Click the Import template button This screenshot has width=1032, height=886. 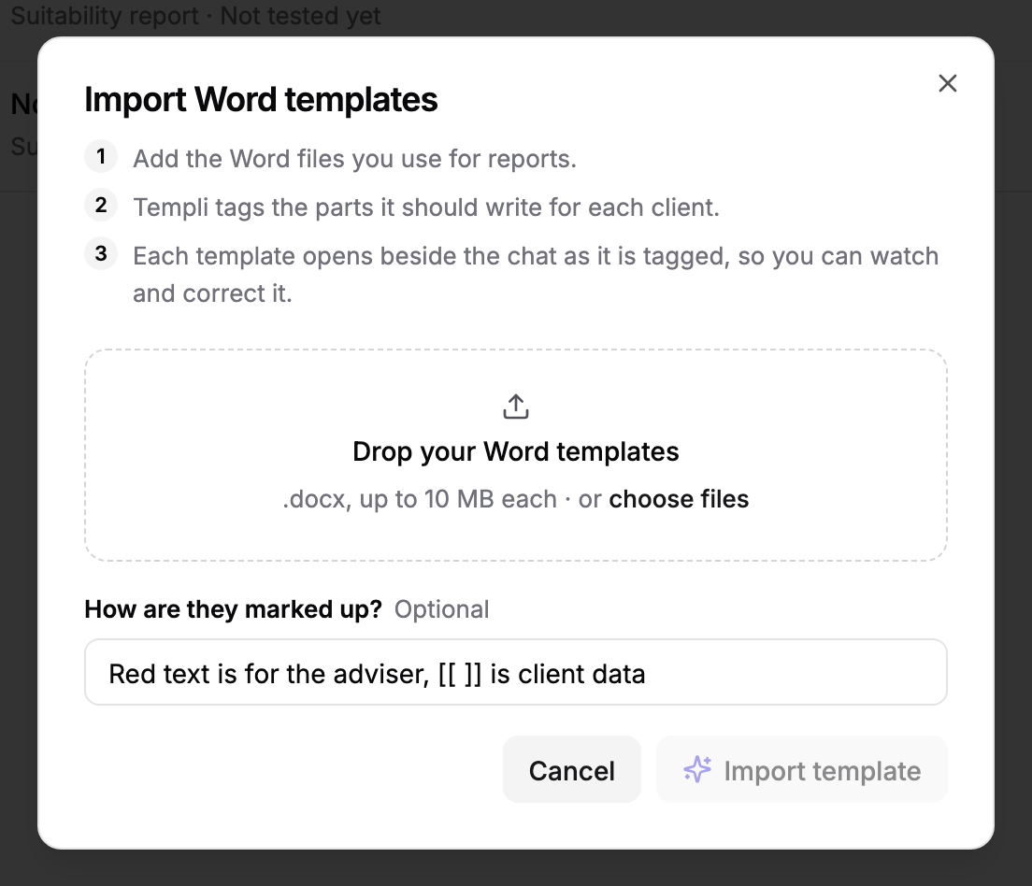click(802, 769)
